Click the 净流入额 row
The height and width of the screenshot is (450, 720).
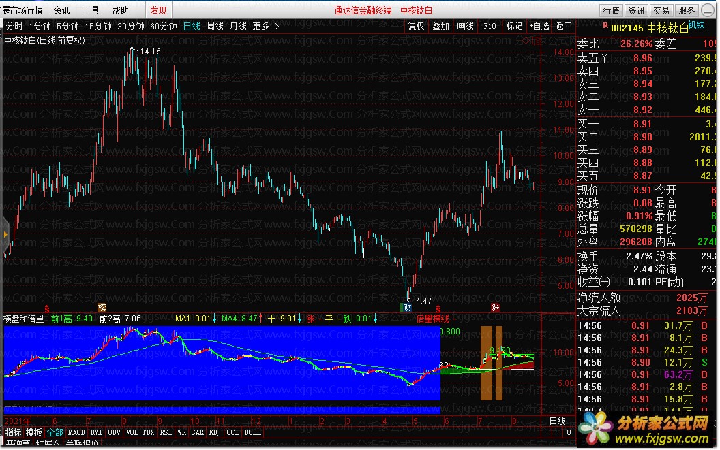pyautogui.click(x=646, y=298)
